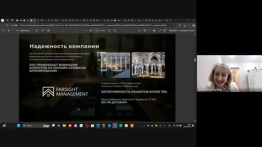Open browser extensions icon
The width and height of the screenshot is (262, 147).
click(x=180, y=25)
